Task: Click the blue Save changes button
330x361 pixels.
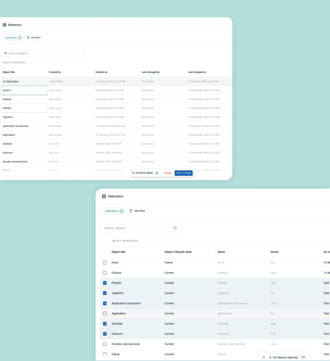Action: click(184, 173)
